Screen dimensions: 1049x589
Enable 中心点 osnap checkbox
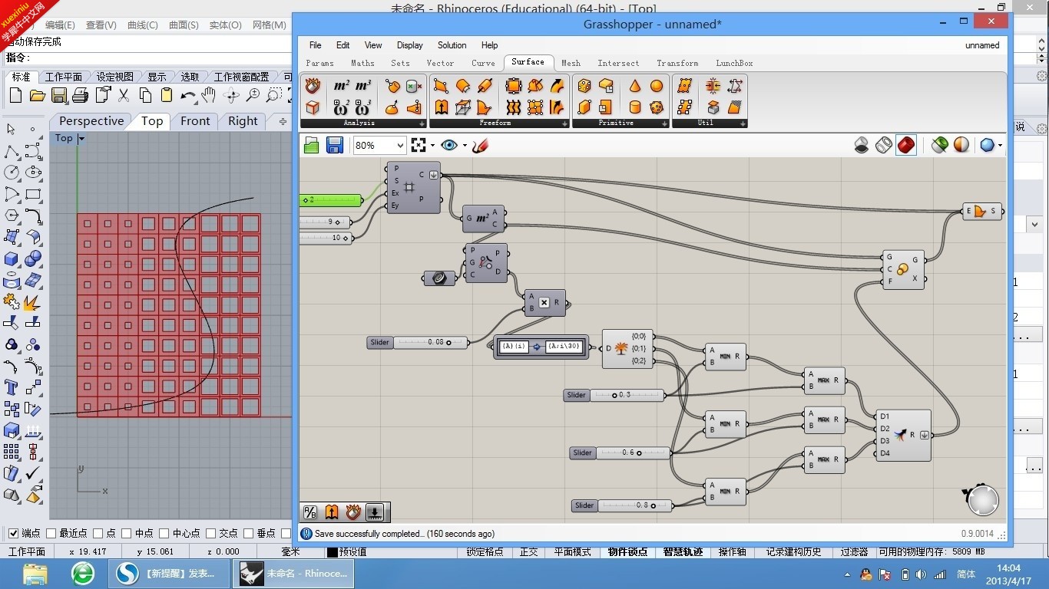(165, 533)
